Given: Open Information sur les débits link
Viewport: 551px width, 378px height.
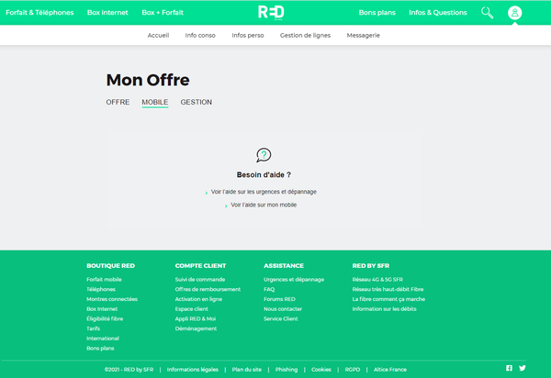Looking at the screenshot, I should (384, 309).
